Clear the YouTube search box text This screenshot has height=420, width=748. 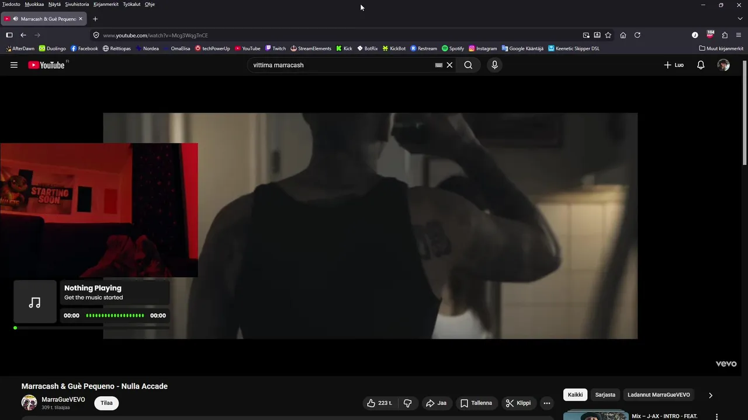tap(449, 65)
